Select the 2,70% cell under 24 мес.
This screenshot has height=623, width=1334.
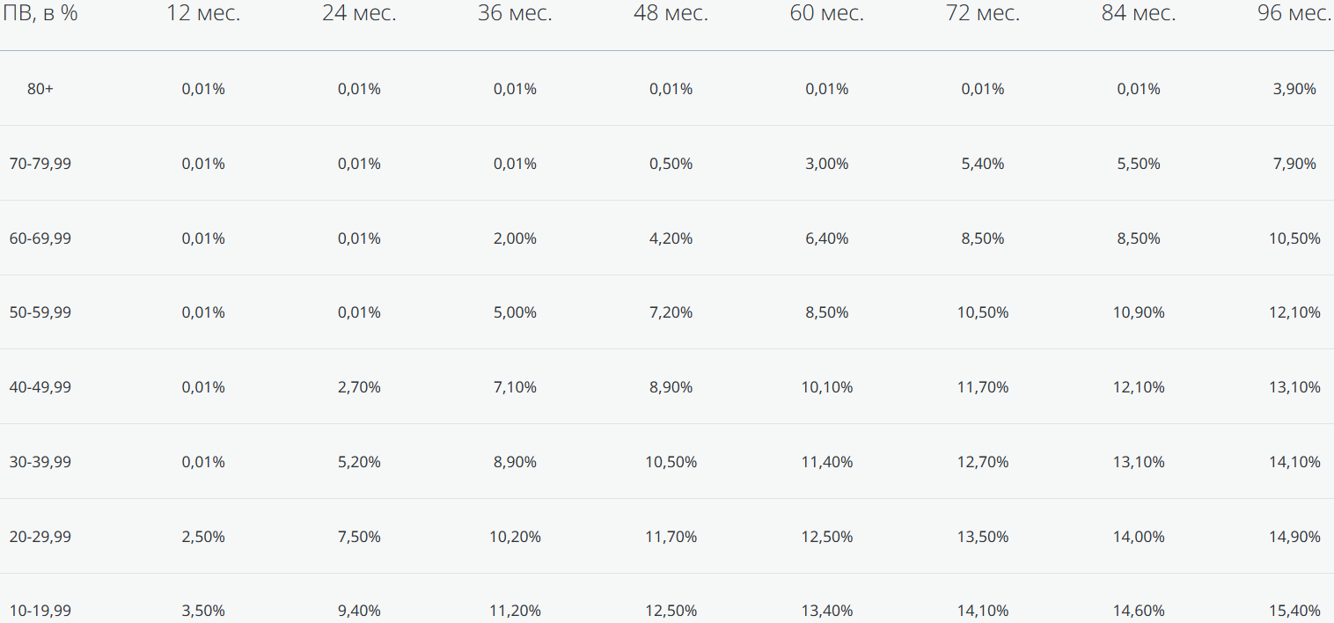[x=359, y=387]
